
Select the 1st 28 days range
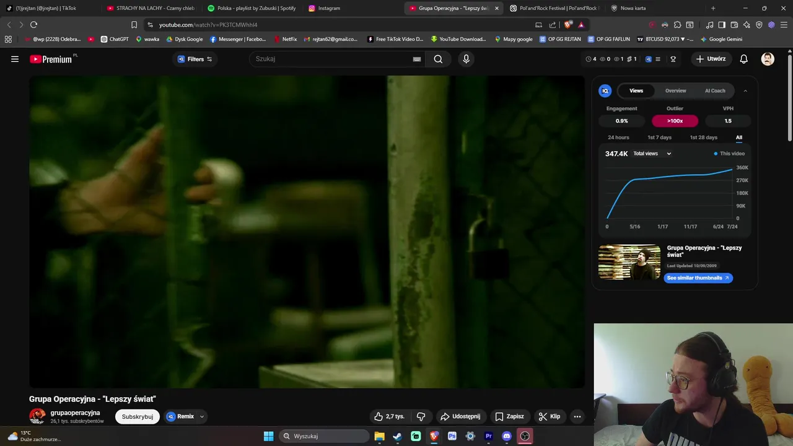[703, 138]
